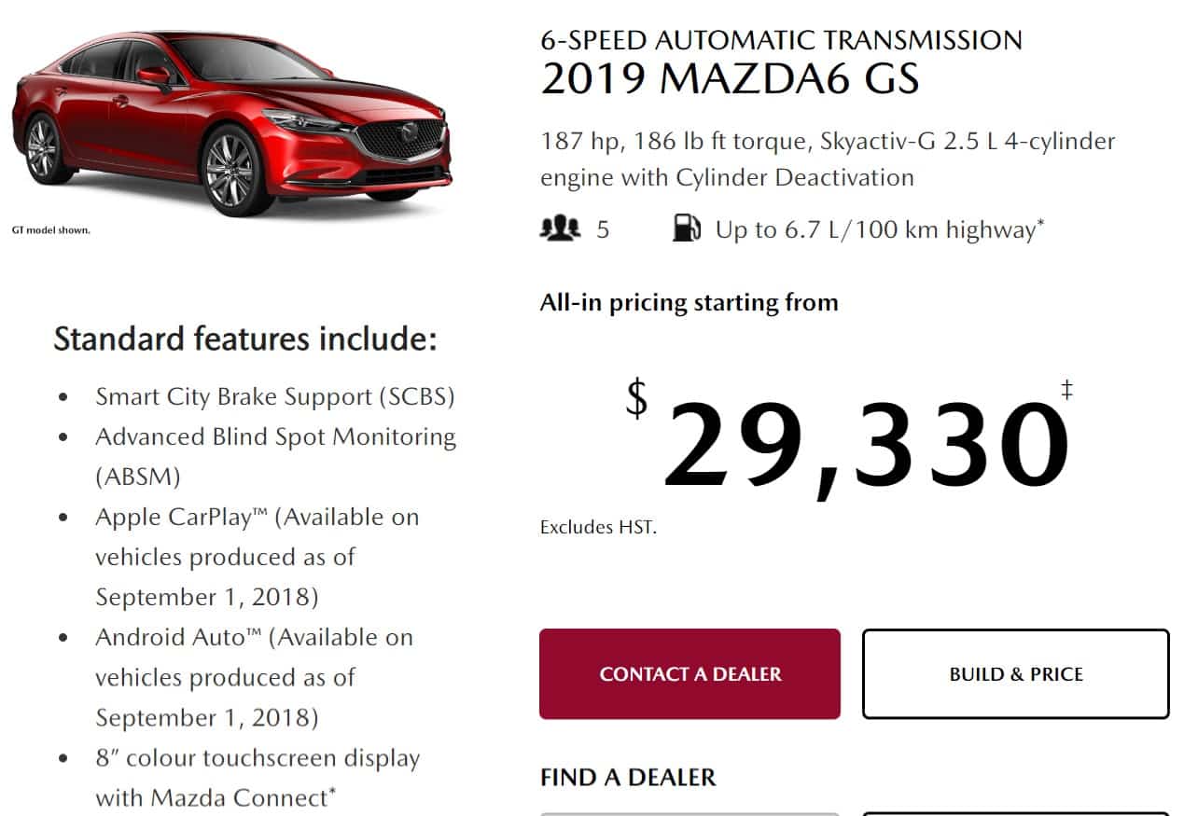Click Smart City Brake Support feature text
Screen dimensions: 1198x816
tap(275, 396)
